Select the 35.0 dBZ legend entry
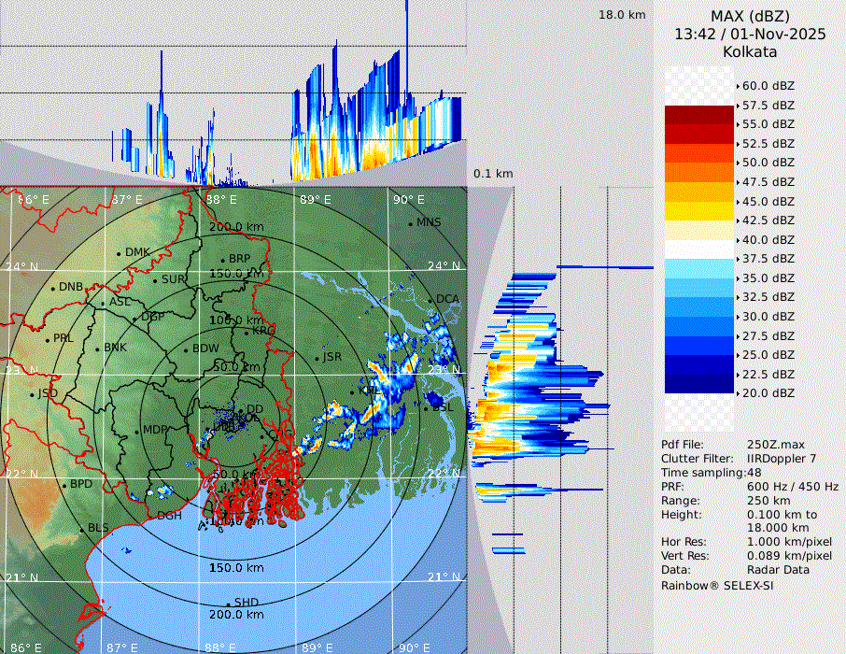The image size is (846, 654). 768,277
